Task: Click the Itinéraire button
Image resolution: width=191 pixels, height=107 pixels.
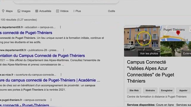Action: (150, 90)
